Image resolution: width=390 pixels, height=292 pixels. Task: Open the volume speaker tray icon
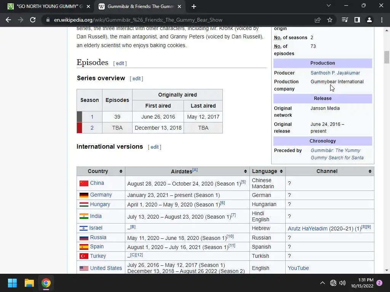(x=342, y=283)
